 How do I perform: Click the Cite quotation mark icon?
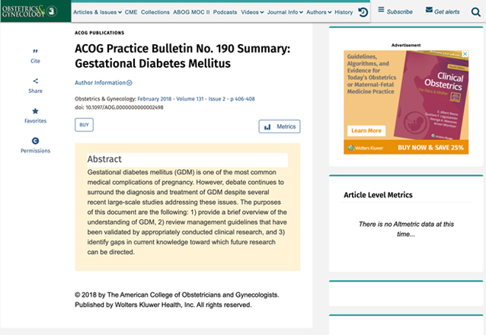[x=35, y=51]
